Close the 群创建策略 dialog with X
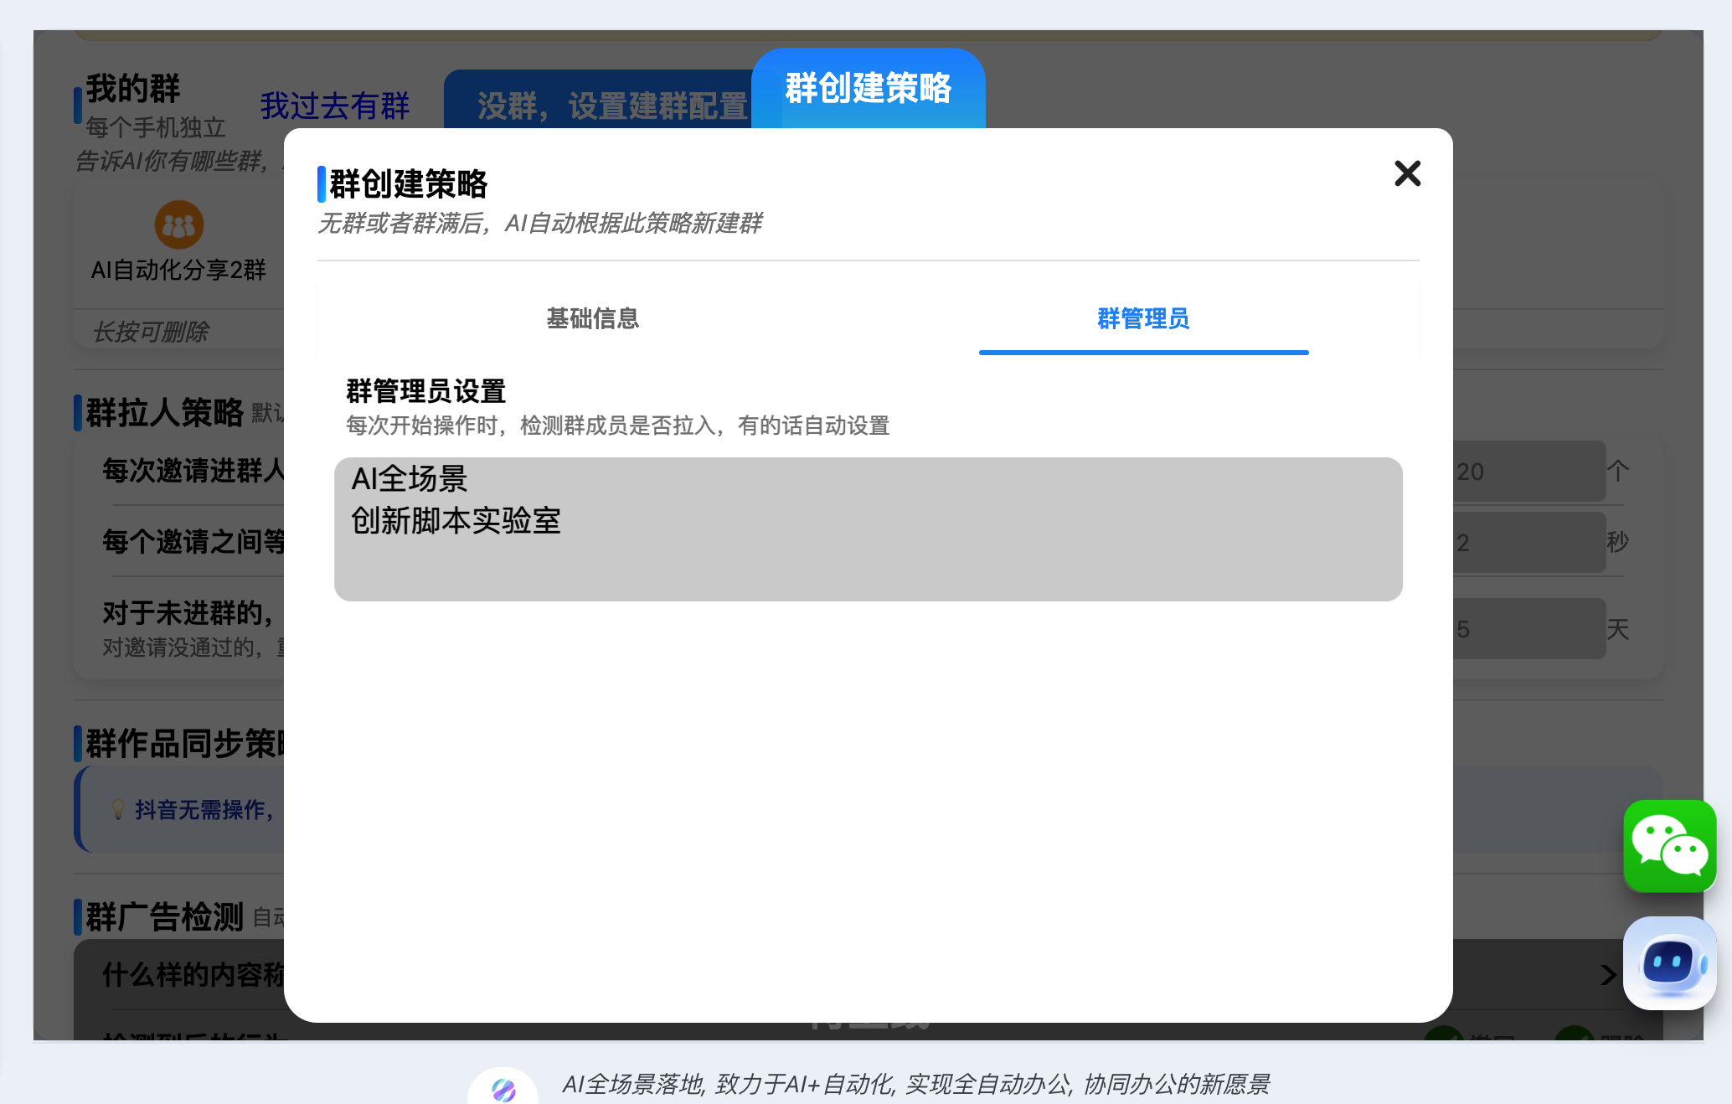This screenshot has height=1104, width=1732. (x=1407, y=173)
